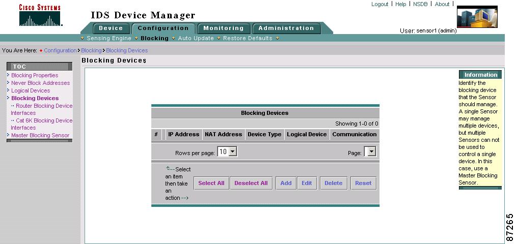Screen dimensions: 516x244
Task: Click the IP Address column header
Action: (183, 134)
